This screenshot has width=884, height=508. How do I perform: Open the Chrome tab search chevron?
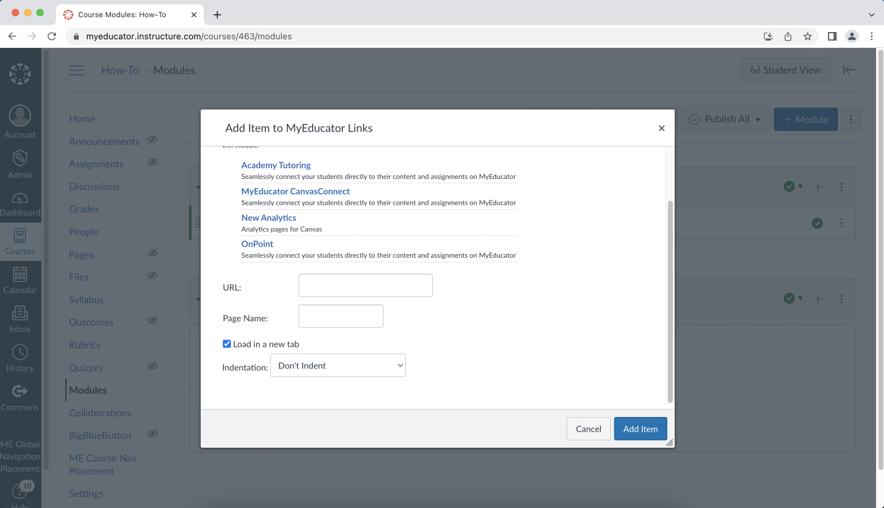[x=872, y=15]
